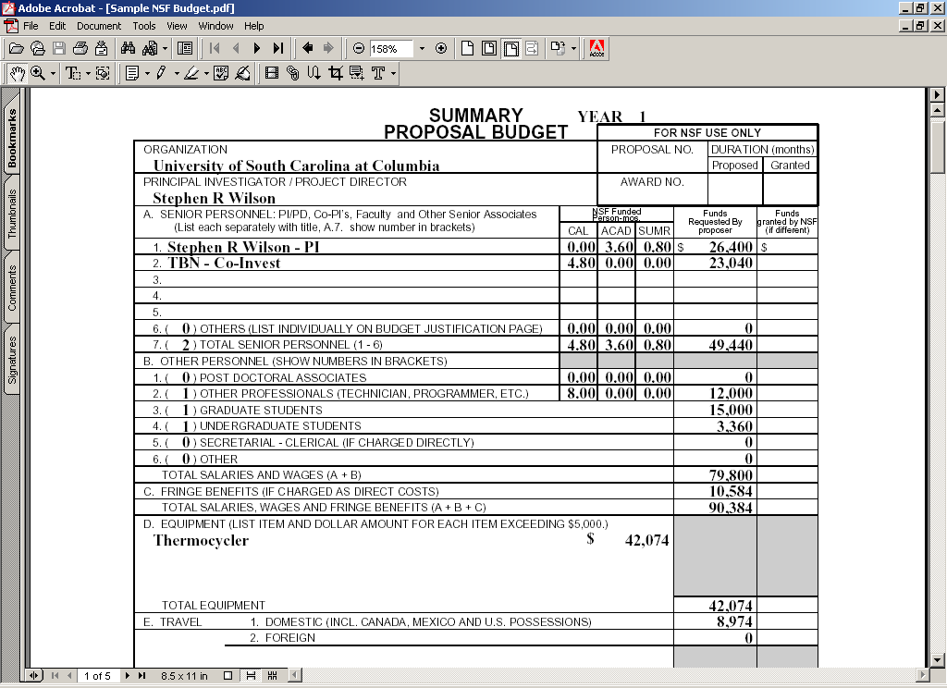Image resolution: width=947 pixels, height=688 pixels.
Task: Open the zoom percentage dropdown arrow
Action: 422,48
